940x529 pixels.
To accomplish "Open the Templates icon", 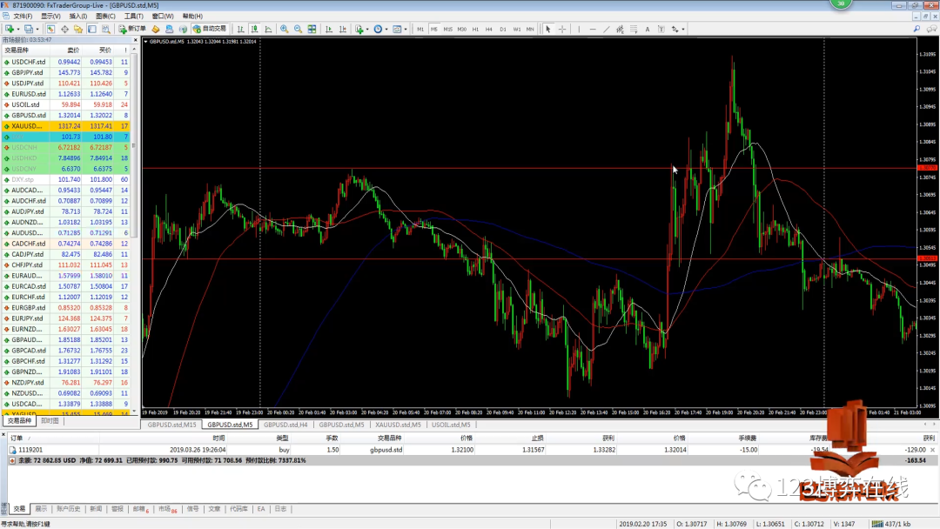I will [x=397, y=29].
